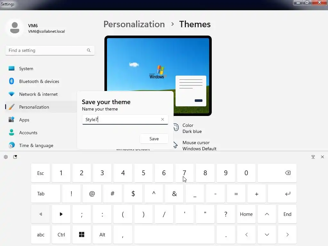The image size is (328, 246).
Task: Tap the + symbol key
Action: coord(257,193)
